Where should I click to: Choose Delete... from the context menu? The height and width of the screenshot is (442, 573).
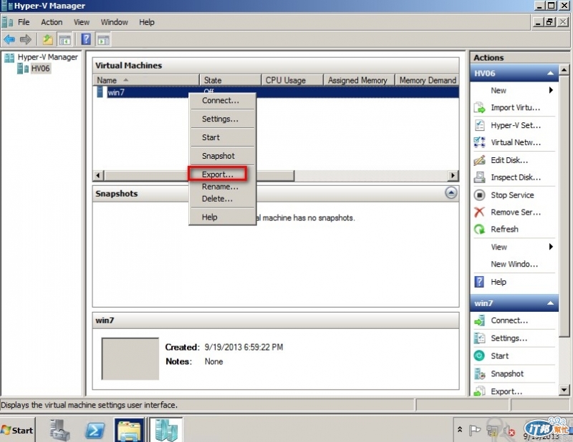point(222,199)
